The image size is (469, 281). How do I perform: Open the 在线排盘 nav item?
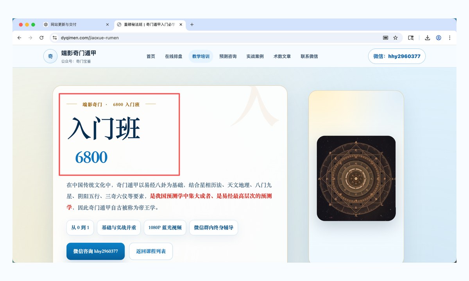click(x=174, y=56)
